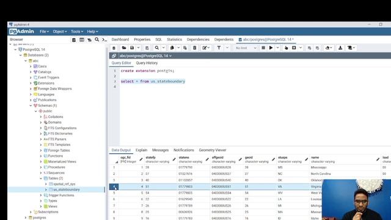Click the Filter funnel icon
The height and width of the screenshot is (220, 391).
[x=219, y=48]
